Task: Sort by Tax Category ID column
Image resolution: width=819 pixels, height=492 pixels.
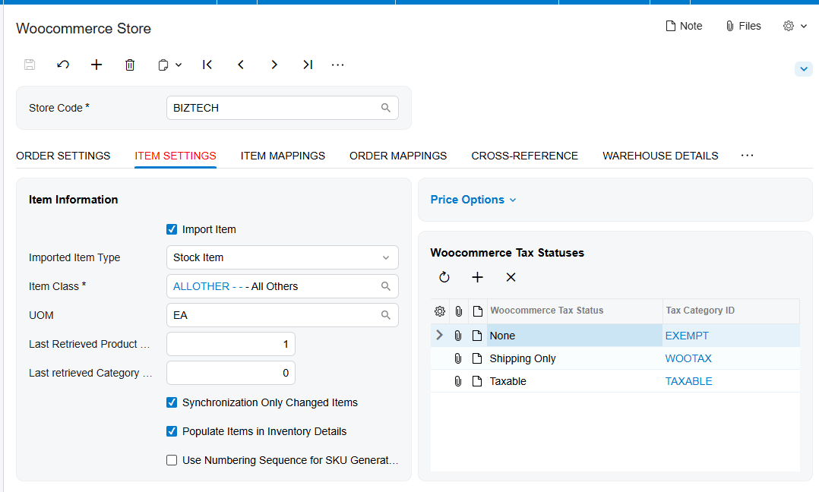Action: [731, 311]
